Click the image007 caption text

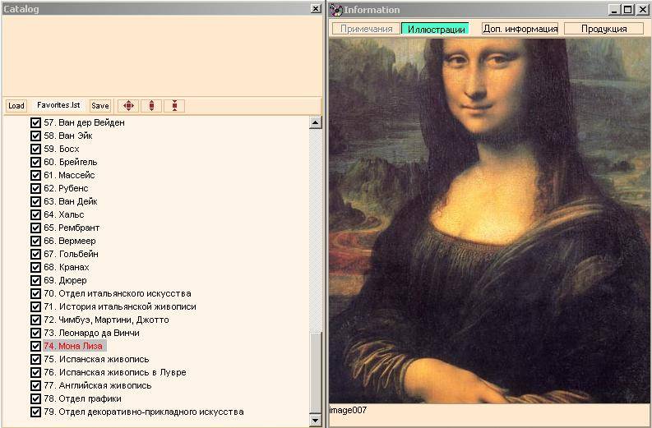pyautogui.click(x=348, y=410)
